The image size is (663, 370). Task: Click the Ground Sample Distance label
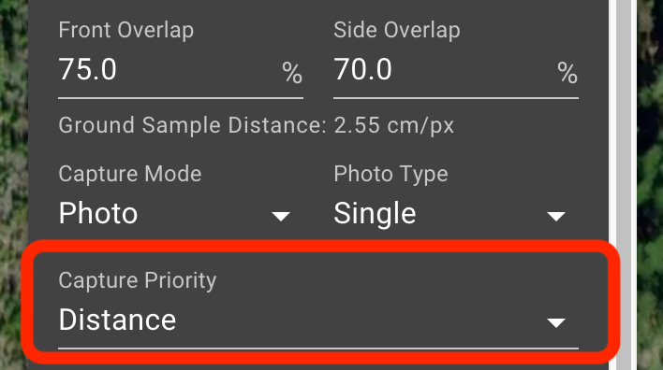click(x=192, y=125)
